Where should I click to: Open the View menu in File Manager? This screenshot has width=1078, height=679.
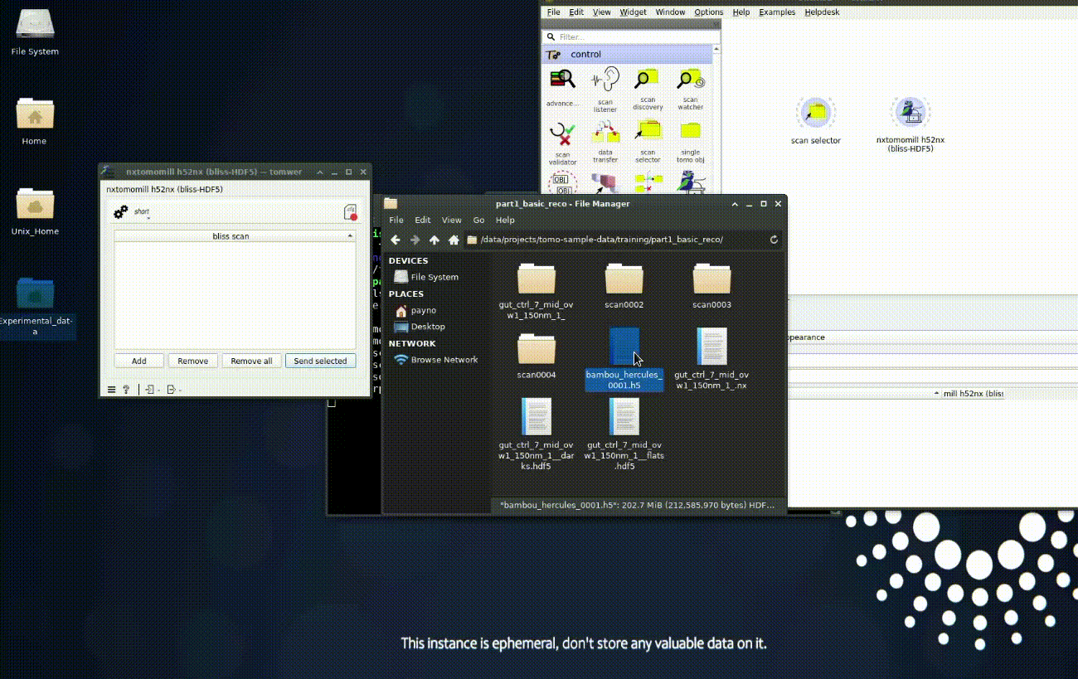tap(451, 221)
